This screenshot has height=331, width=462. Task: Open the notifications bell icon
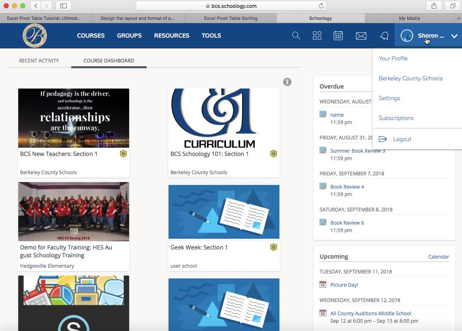(x=384, y=36)
